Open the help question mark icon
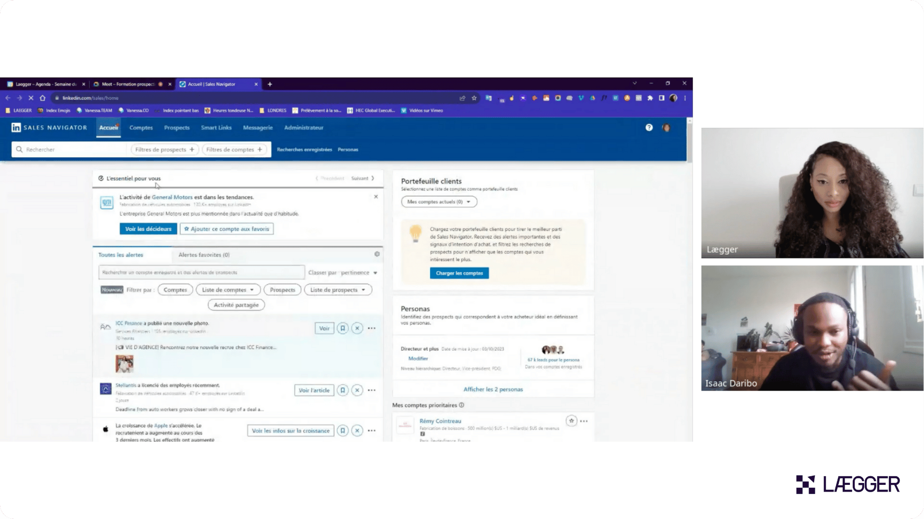 coord(649,128)
